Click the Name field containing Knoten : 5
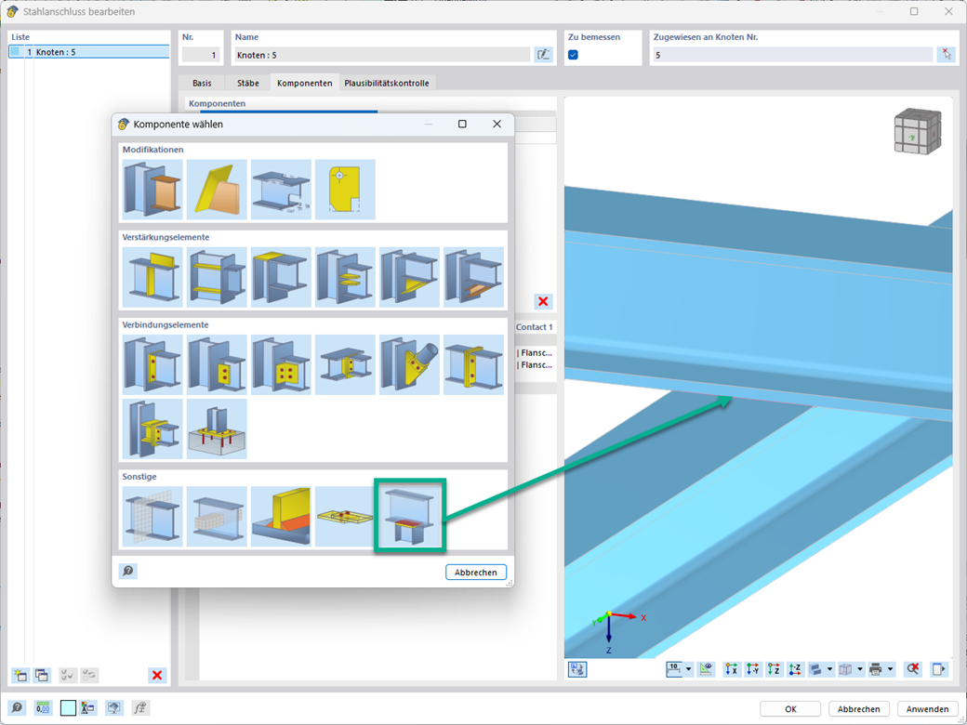The width and height of the screenshot is (967, 725). click(382, 55)
